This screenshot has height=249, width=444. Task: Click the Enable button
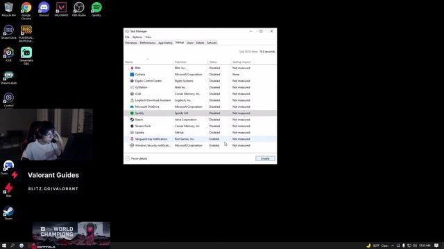click(x=265, y=158)
